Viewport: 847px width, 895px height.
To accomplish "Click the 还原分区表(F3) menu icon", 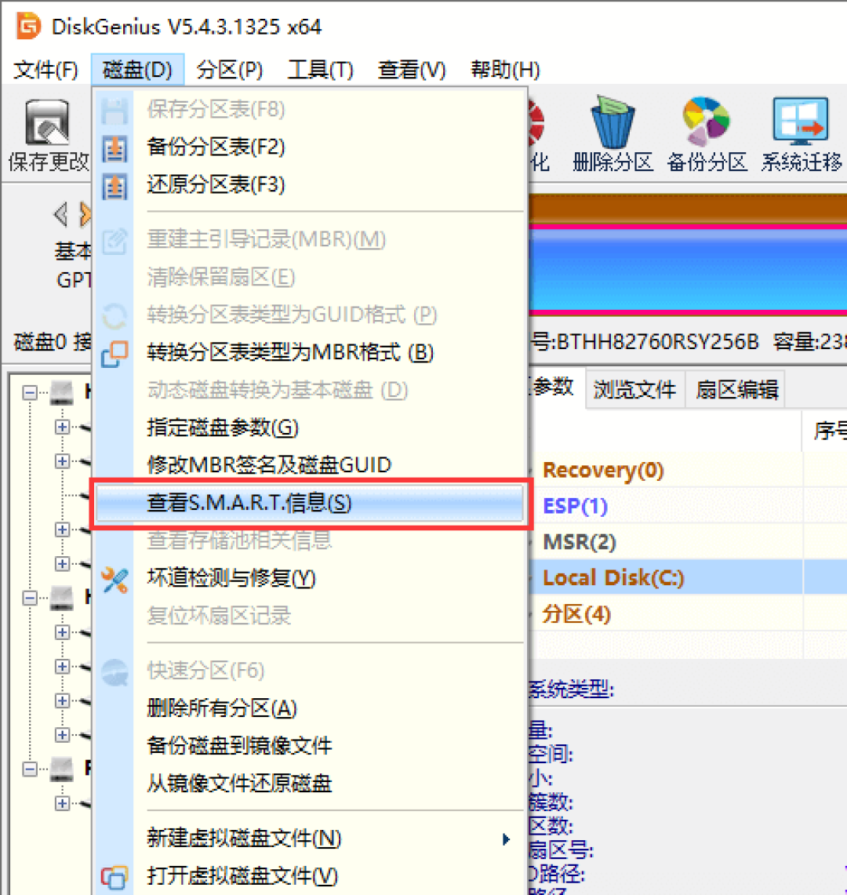I will 115,186.
